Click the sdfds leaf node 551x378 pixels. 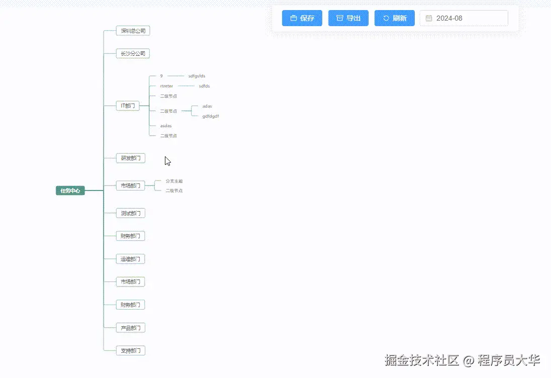[x=204, y=86]
